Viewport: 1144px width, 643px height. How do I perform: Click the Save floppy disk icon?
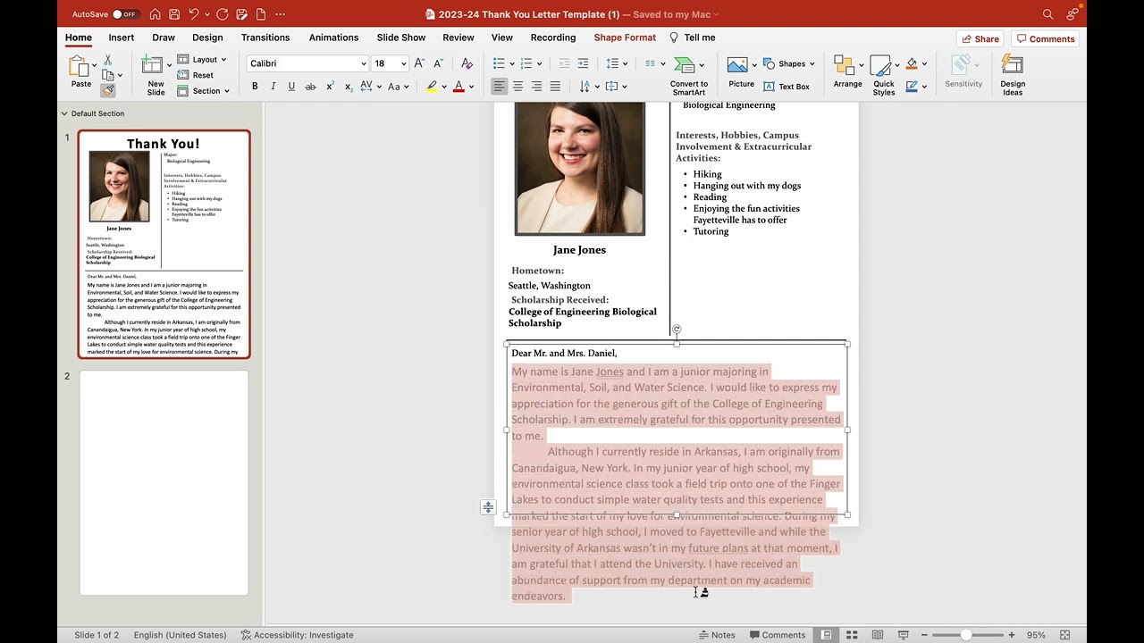pos(174,14)
